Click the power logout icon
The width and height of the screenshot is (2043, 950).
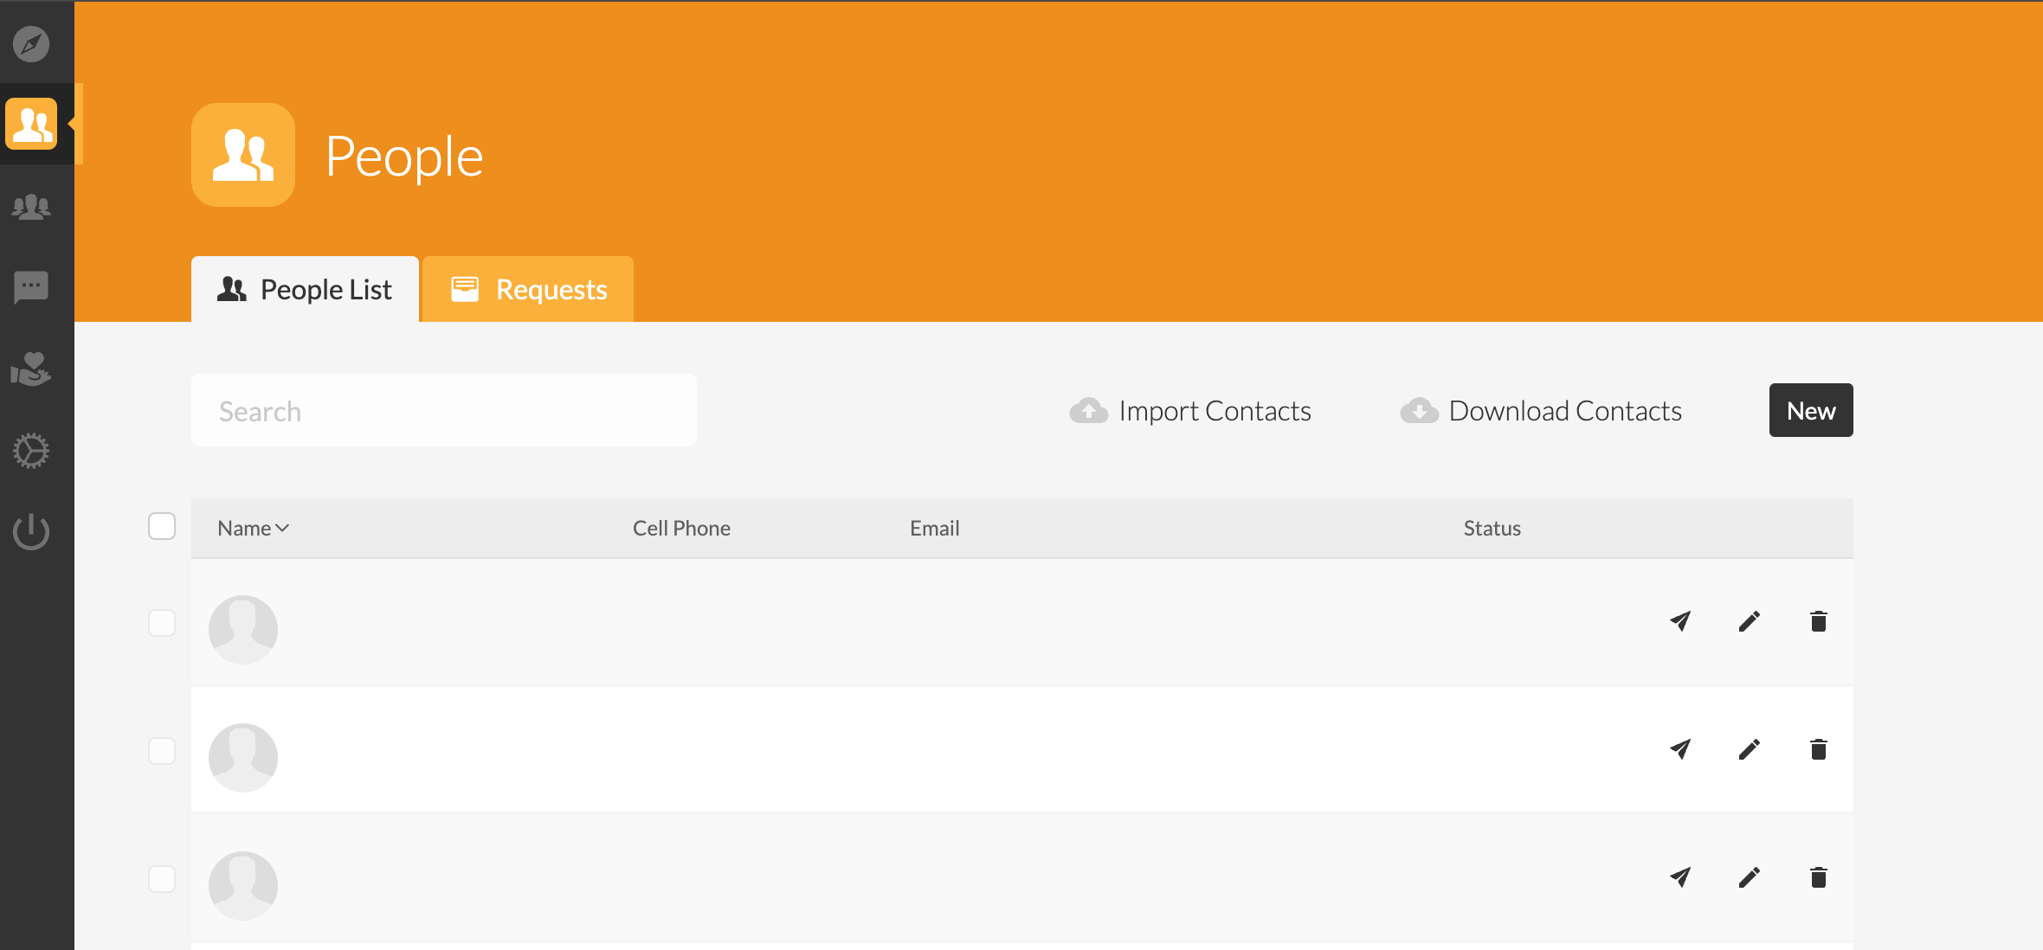click(31, 531)
